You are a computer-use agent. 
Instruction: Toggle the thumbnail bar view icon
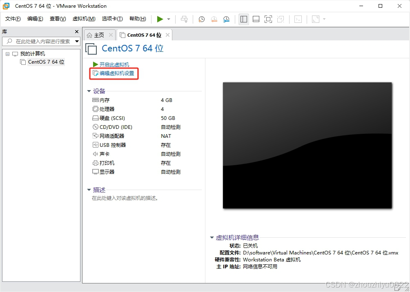click(x=256, y=19)
